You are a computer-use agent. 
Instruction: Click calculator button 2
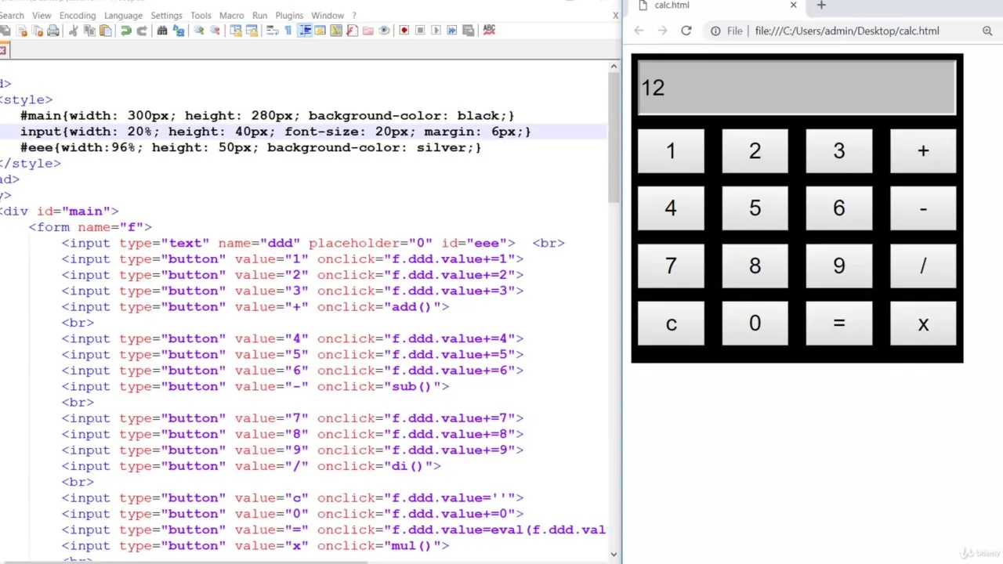755,151
